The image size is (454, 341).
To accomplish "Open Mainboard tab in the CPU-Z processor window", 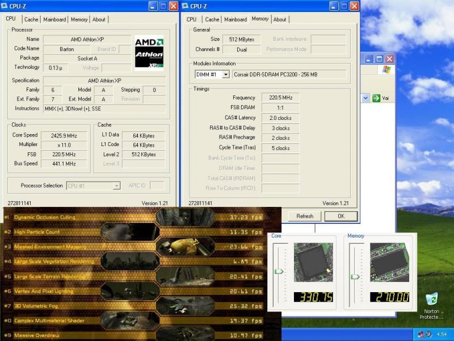I will click(54, 19).
